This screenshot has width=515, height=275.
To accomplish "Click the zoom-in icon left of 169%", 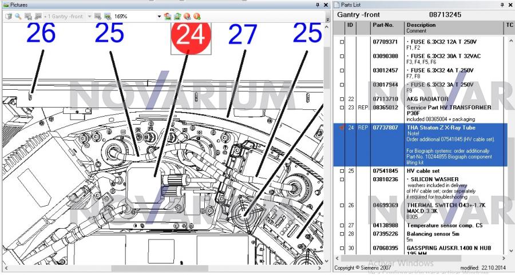I will point(107,17).
